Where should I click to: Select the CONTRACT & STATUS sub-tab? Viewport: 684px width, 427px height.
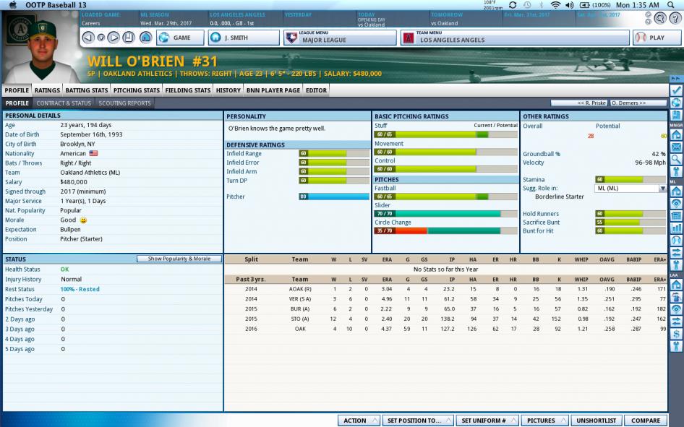point(64,103)
